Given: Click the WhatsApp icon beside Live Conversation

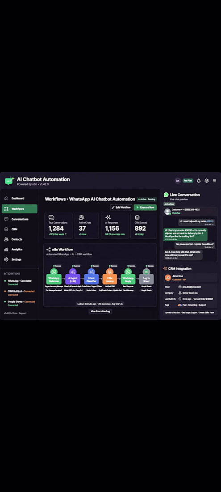Looking at the screenshot, I should coord(166,195).
